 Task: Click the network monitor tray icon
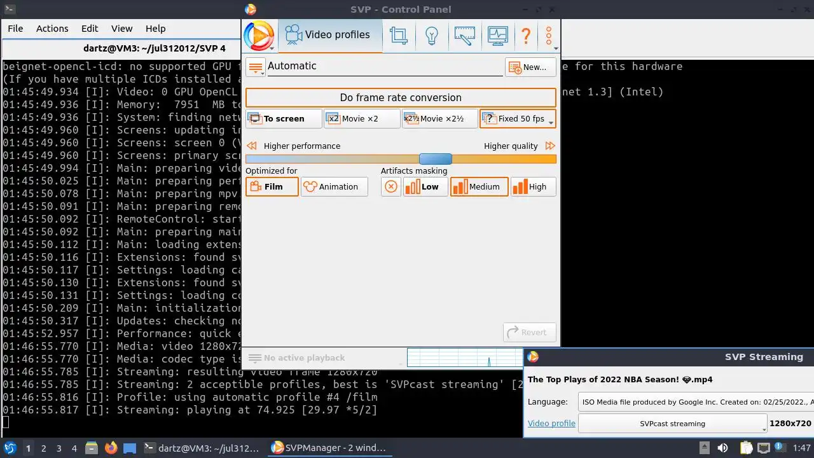764,448
